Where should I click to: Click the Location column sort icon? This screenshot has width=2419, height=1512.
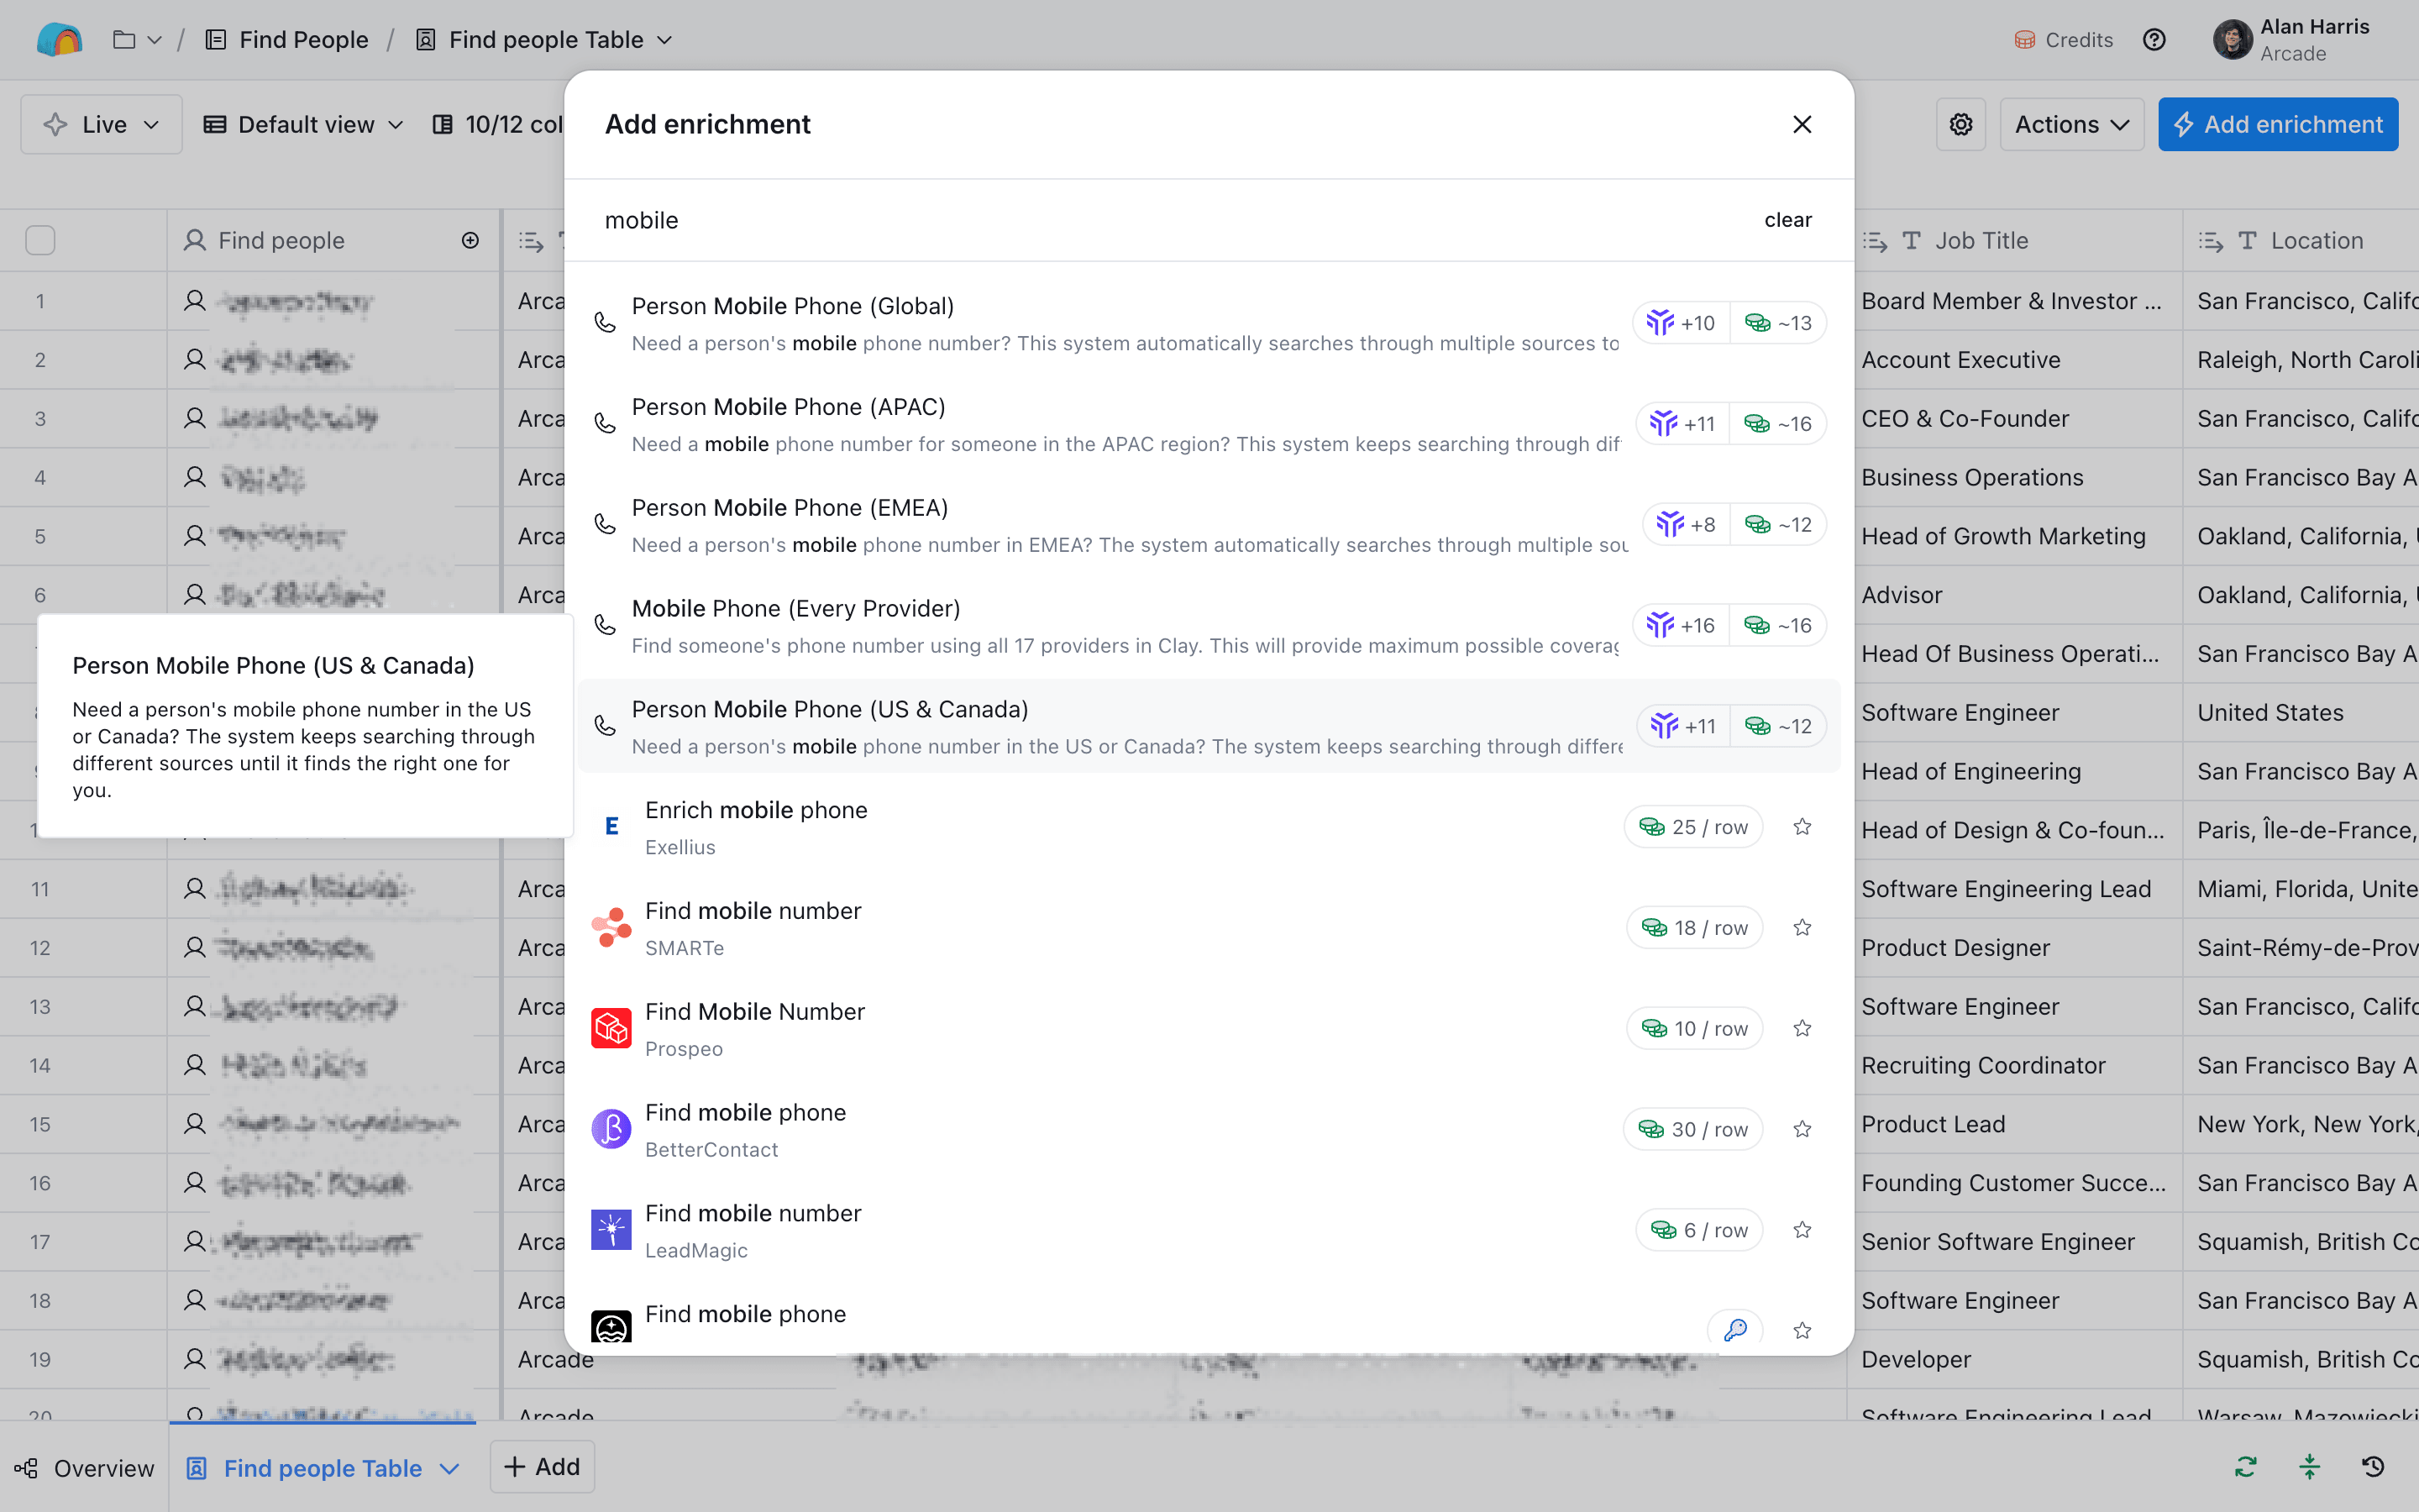click(x=2211, y=241)
